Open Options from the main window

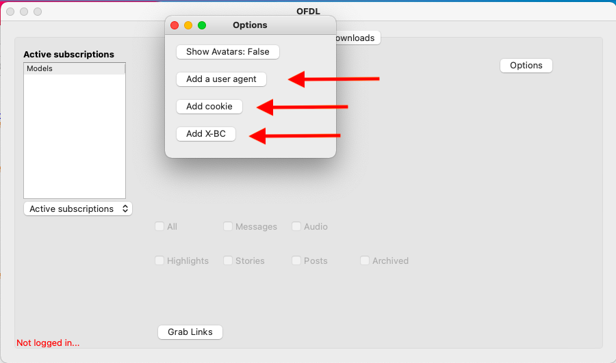coord(526,66)
